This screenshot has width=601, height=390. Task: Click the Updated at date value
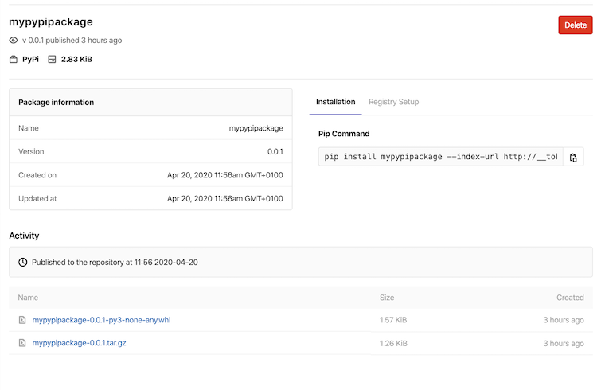[x=225, y=198]
